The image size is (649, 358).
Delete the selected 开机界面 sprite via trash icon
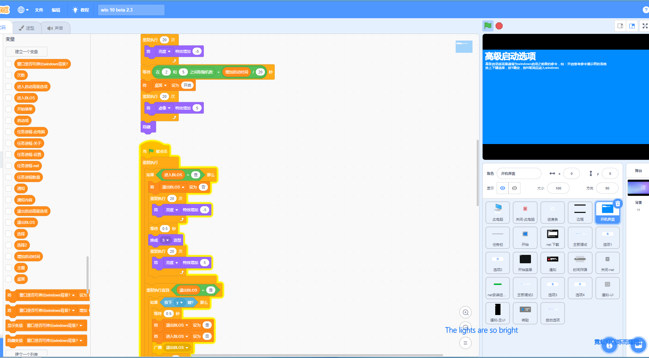pos(618,203)
